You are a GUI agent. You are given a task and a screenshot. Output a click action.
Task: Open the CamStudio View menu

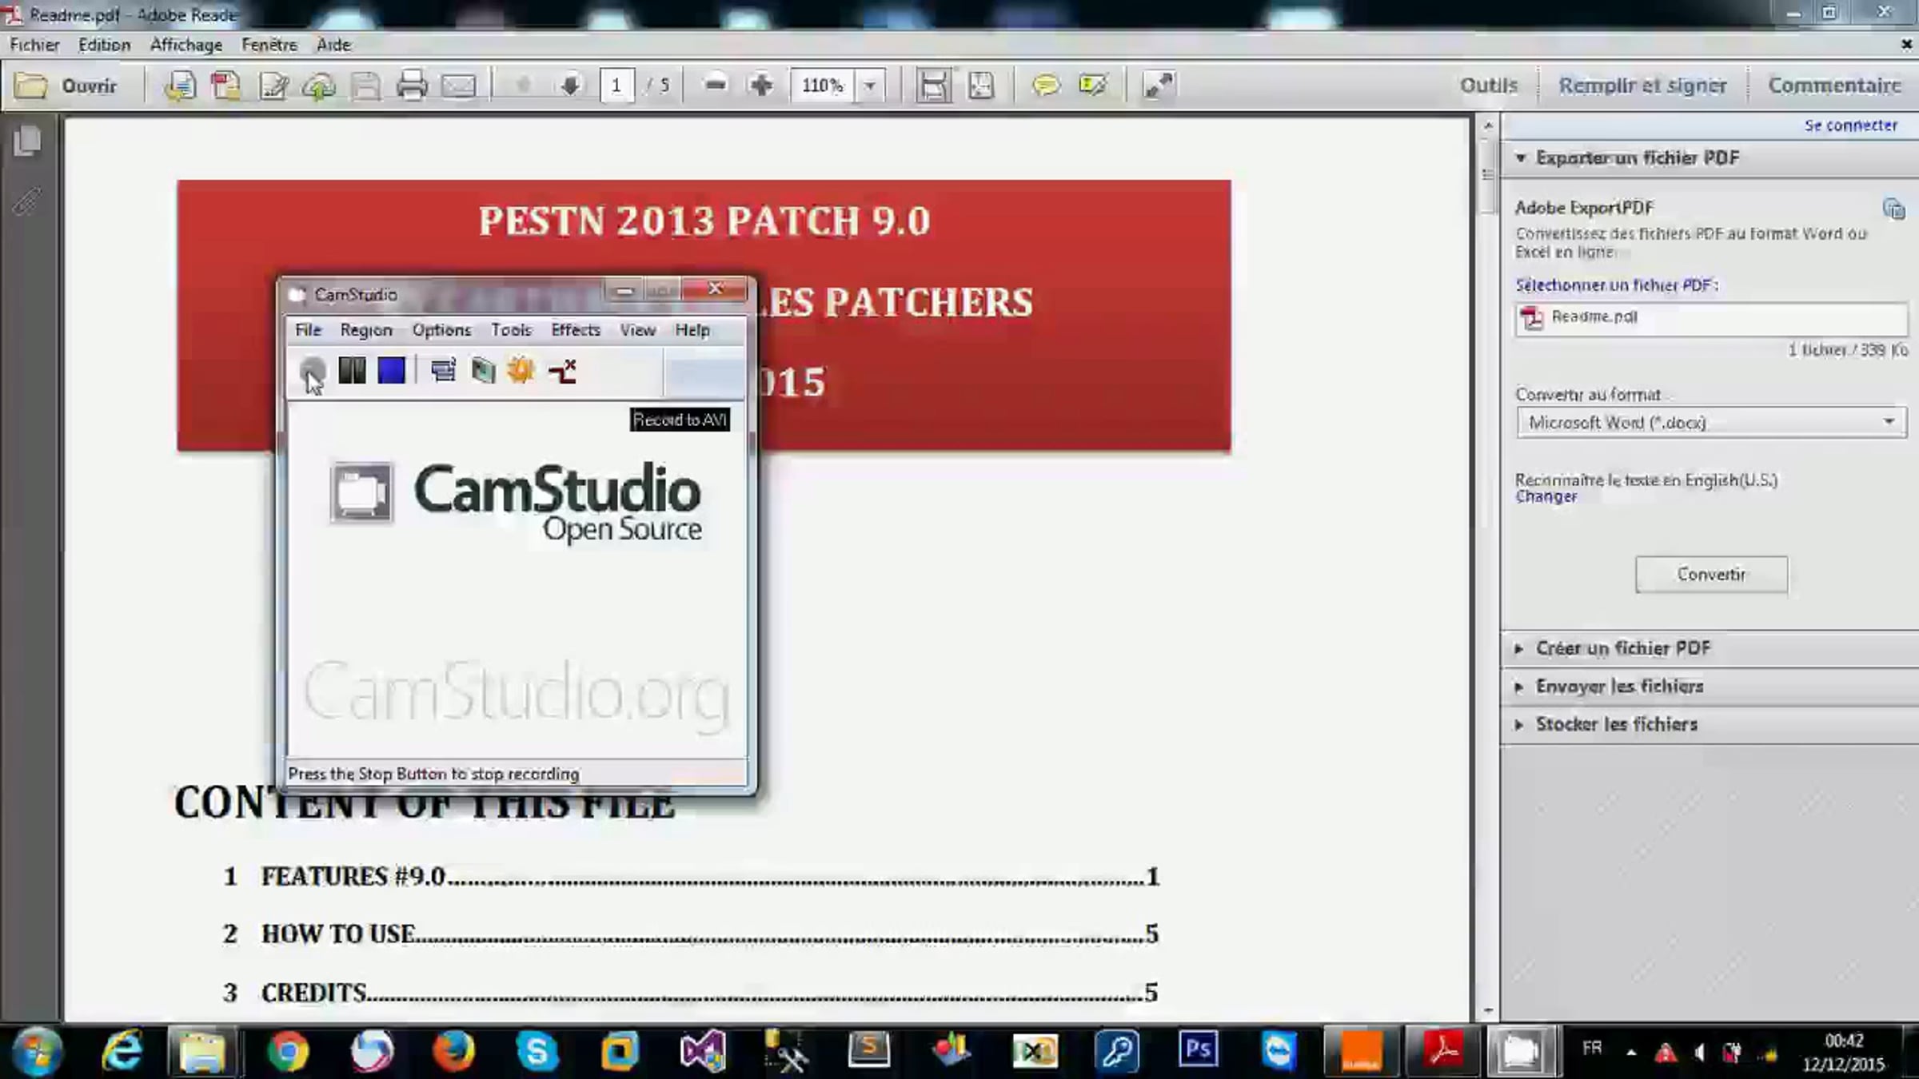coord(638,330)
